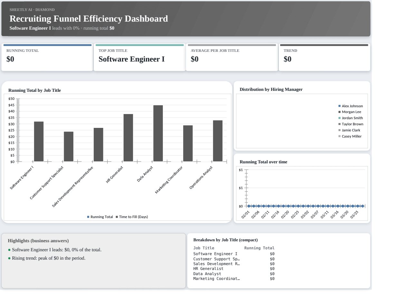
Task: Click the Highlights (business answers) heading
Action: (38, 241)
